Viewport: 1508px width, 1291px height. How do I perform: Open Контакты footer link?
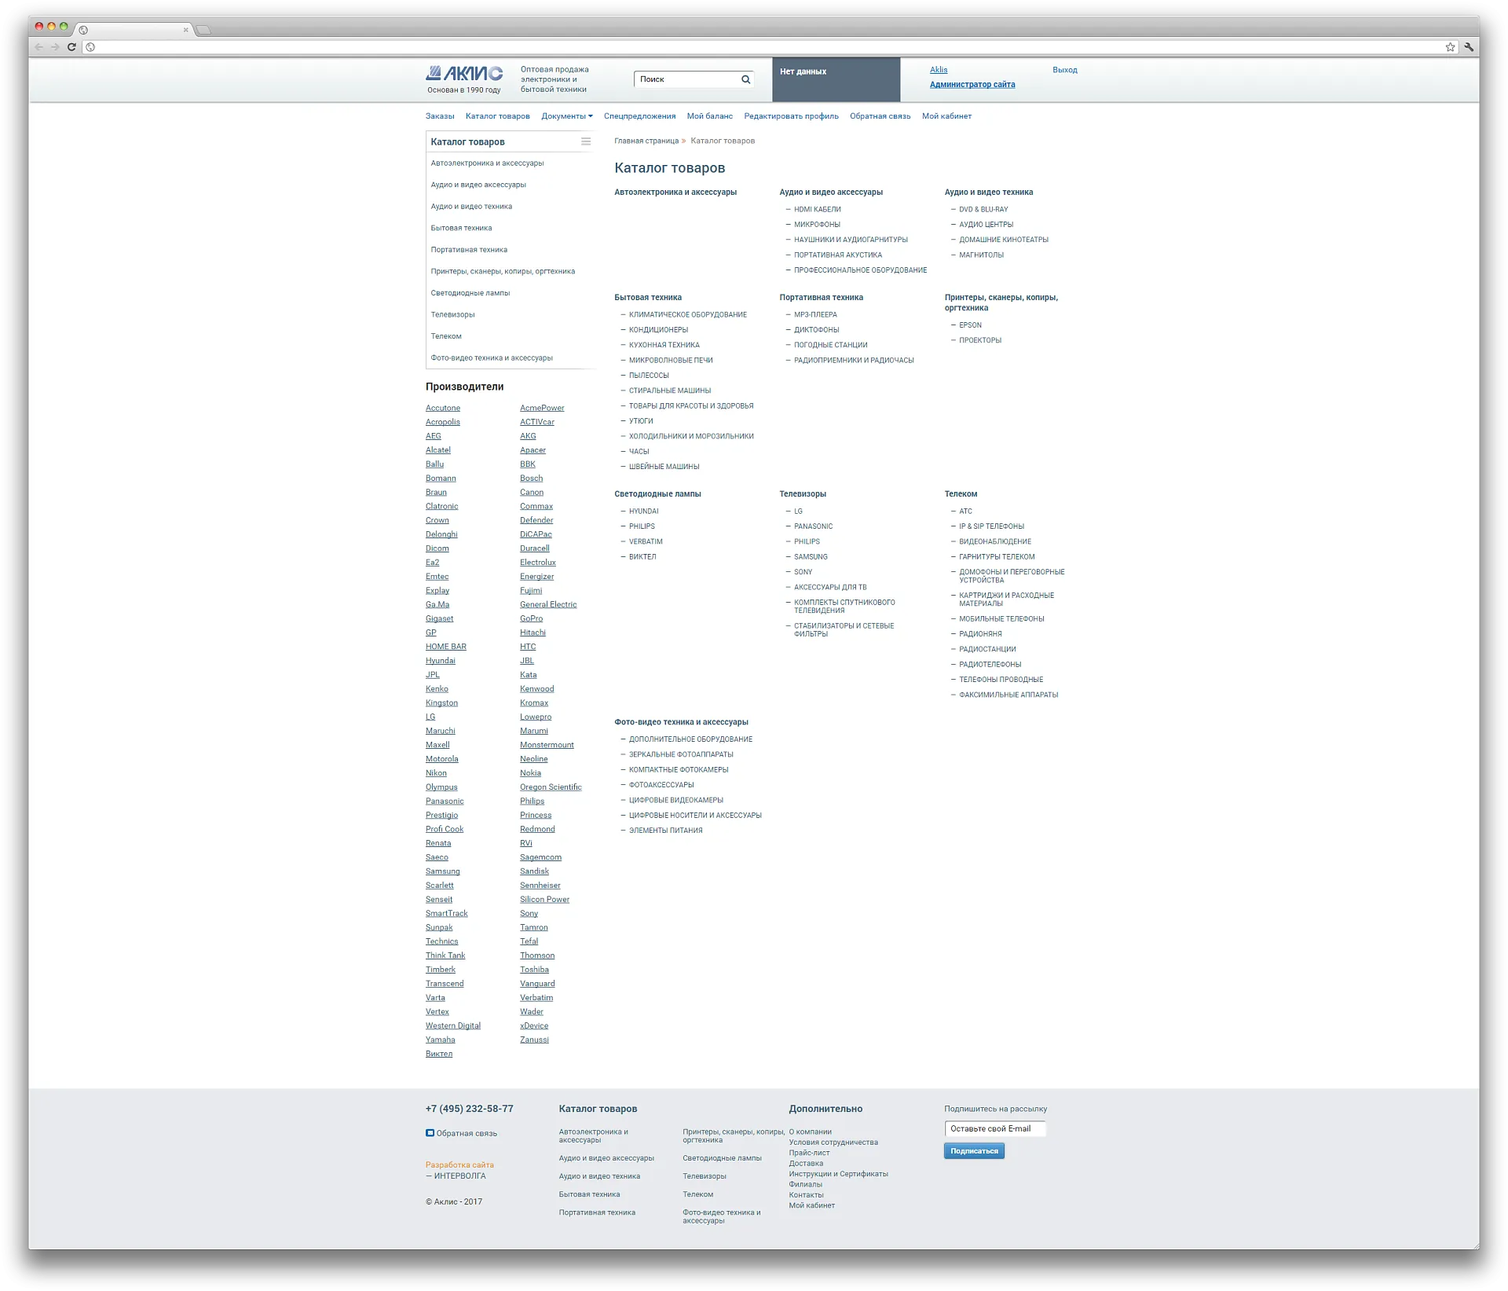[806, 1195]
